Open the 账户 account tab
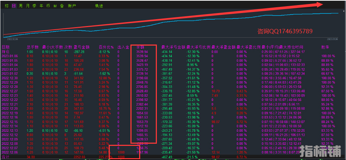The width and height of the screenshot is (346, 160). tap(72, 6)
